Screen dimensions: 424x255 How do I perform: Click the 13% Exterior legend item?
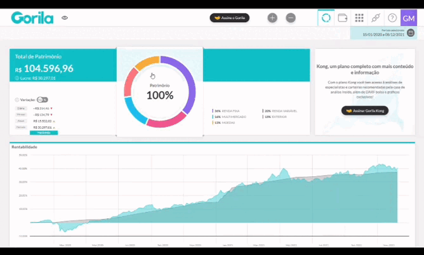click(x=274, y=117)
